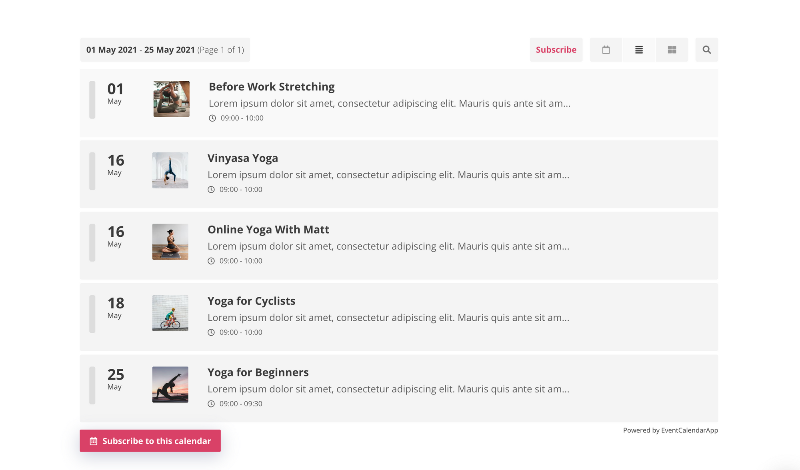
Task: Click the Subscribe to this calendar button
Action: 150,441
